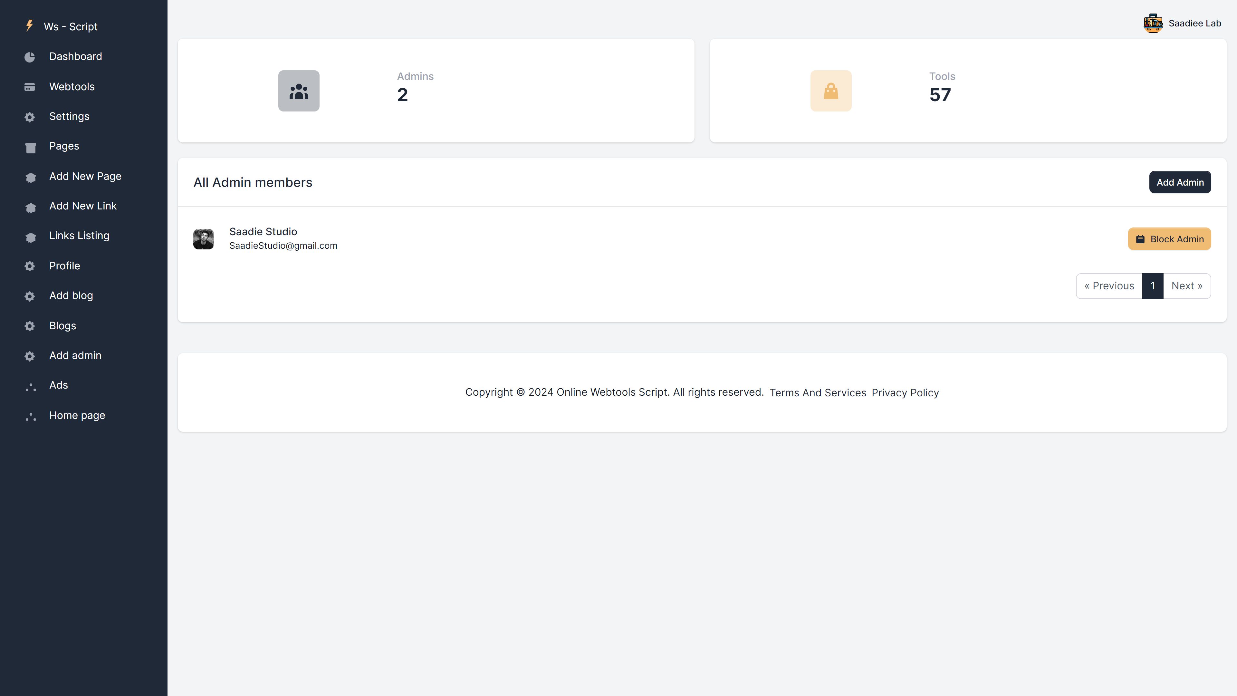Click the Tools count value 57
The height and width of the screenshot is (696, 1237).
coord(940,95)
